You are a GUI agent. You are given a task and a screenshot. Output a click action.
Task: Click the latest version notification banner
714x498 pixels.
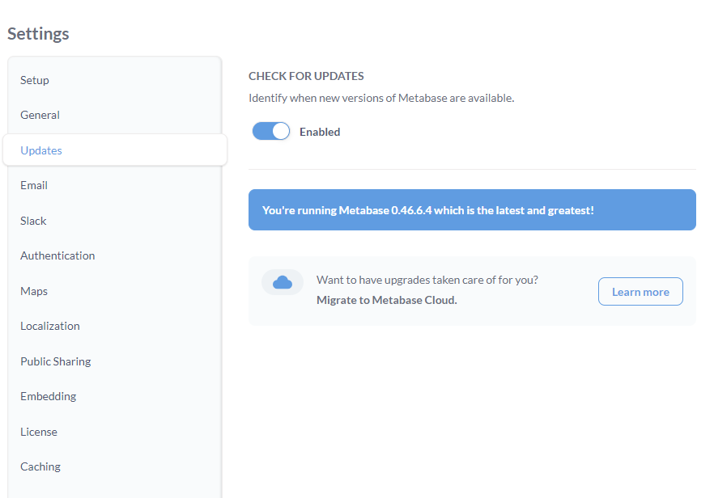tap(472, 209)
